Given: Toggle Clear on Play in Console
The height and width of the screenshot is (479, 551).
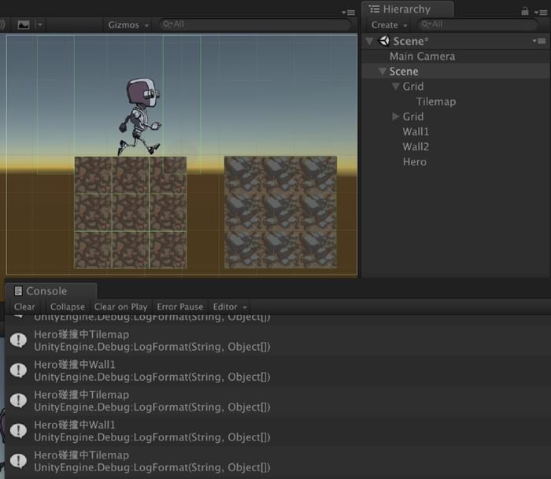Looking at the screenshot, I should pos(120,307).
